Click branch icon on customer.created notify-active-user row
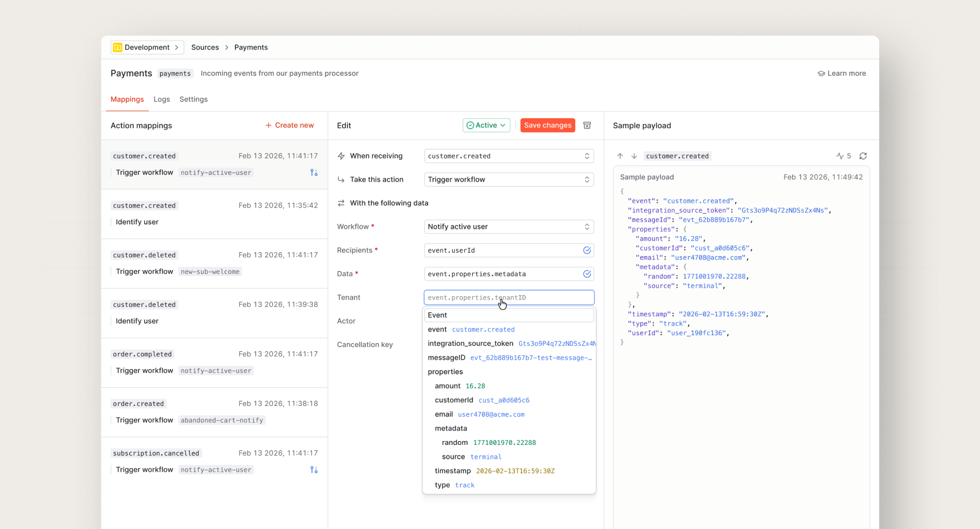Image resolution: width=980 pixels, height=529 pixels. (x=314, y=173)
